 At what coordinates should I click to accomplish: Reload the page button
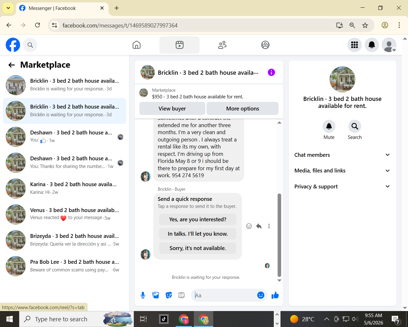click(38, 25)
